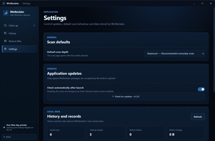The image size is (215, 141).
Task: Click the Default scan depth label
Action: tap(58, 52)
